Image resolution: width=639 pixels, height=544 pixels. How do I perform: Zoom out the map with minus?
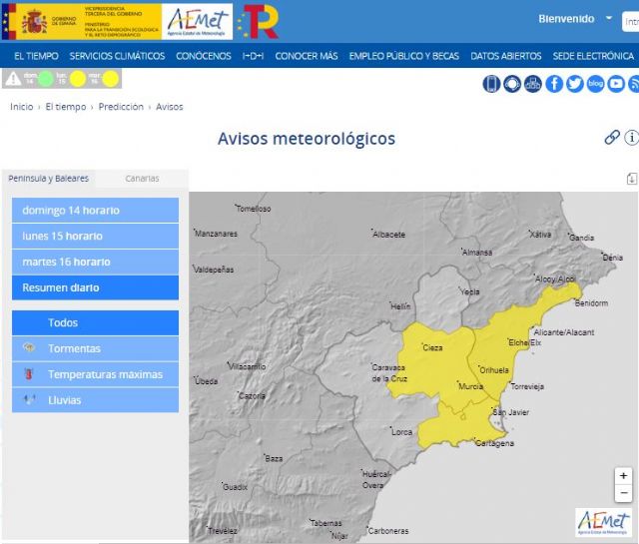pos(623,493)
